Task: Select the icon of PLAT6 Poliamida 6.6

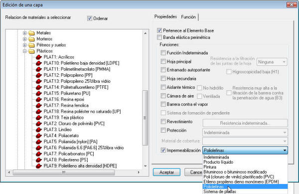Action: tap(39, 148)
